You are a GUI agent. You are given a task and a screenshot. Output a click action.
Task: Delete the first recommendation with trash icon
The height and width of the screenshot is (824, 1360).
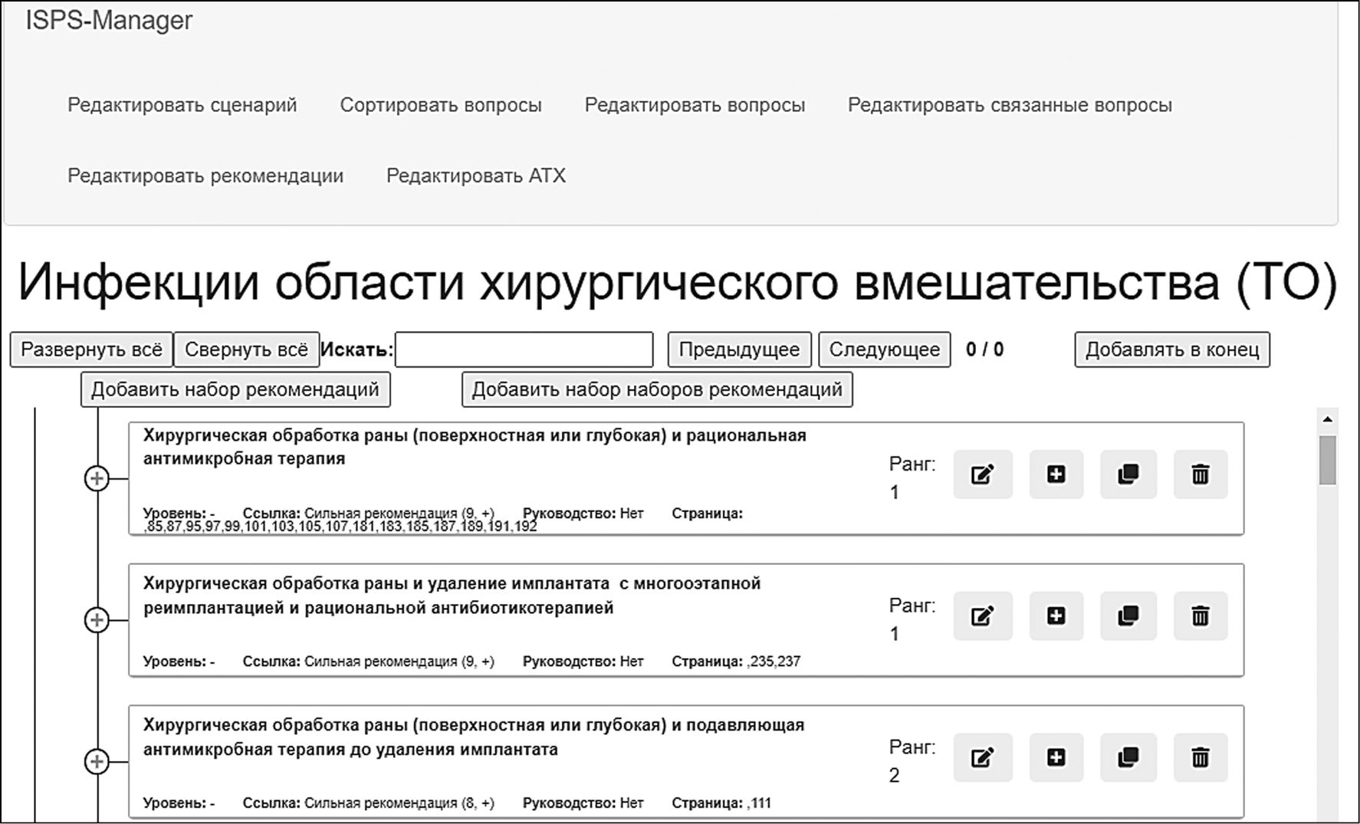click(x=1200, y=474)
